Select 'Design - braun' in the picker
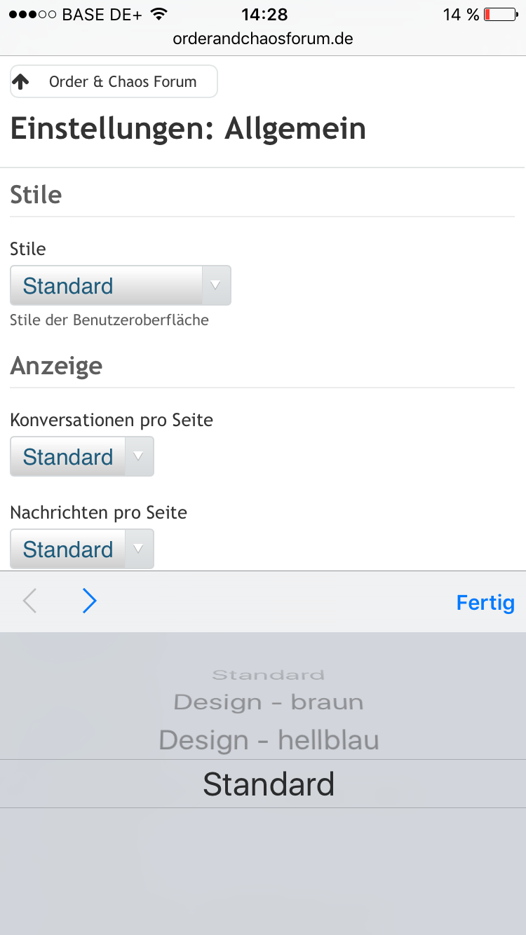Screen dimensions: 526x935 (x=269, y=702)
